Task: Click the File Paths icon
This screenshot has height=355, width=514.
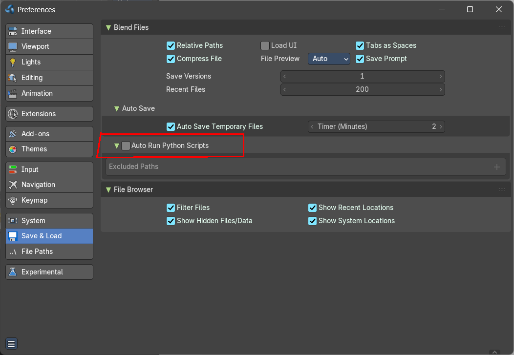Action: [12, 251]
